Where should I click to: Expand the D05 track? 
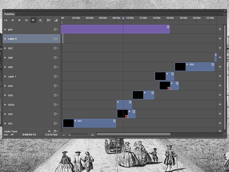(5, 67)
